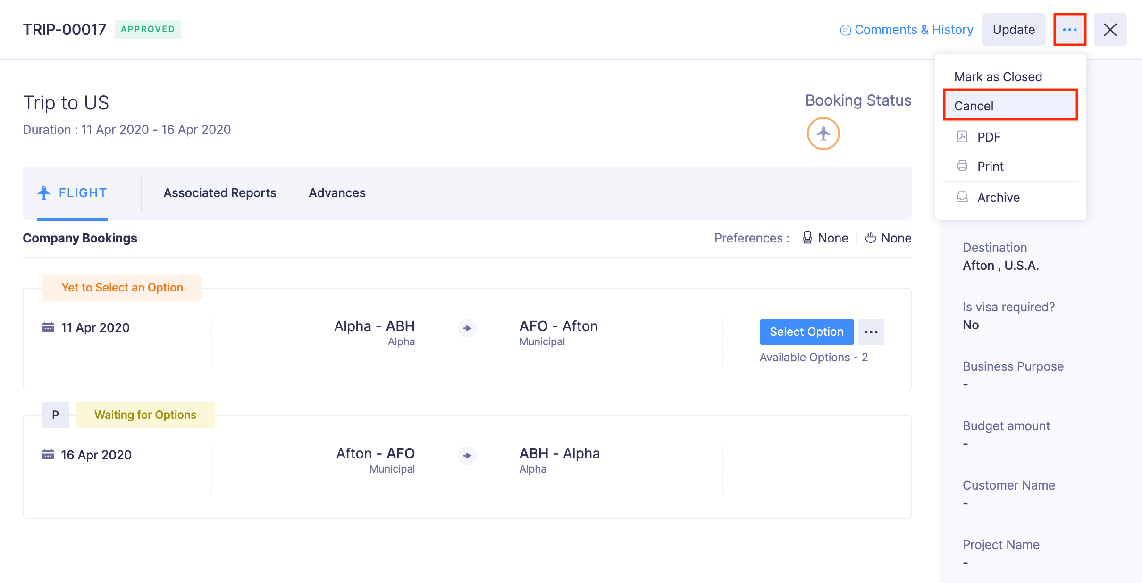
Task: Click the Update button
Action: (1014, 30)
